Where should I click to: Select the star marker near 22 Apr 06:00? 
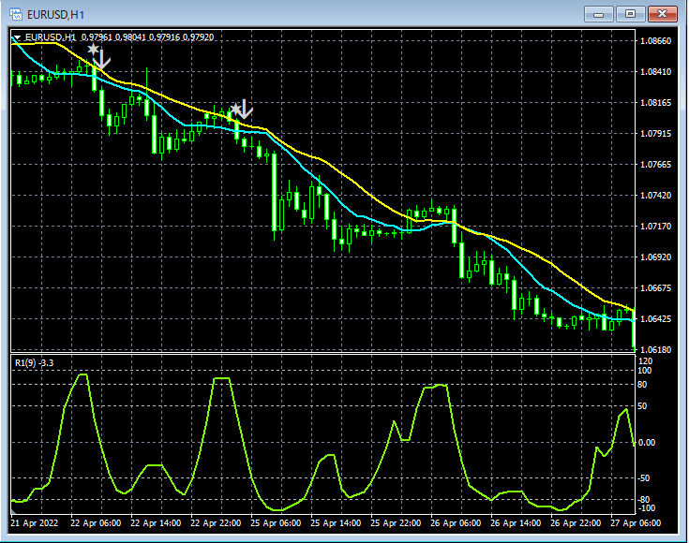click(93, 49)
